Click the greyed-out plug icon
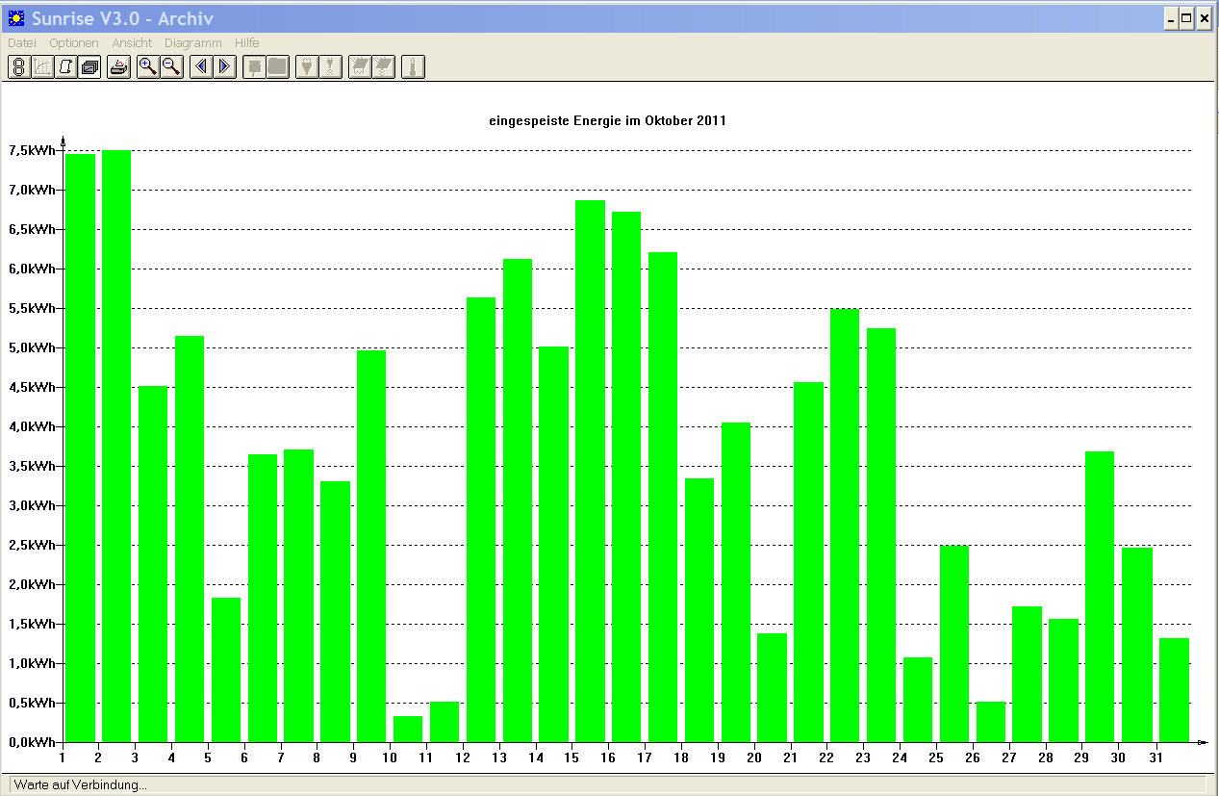The height and width of the screenshot is (796, 1219). tap(307, 66)
